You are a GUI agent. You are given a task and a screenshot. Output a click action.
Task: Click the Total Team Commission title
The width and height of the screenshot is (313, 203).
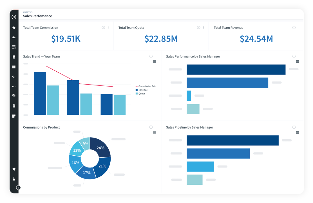click(x=41, y=28)
